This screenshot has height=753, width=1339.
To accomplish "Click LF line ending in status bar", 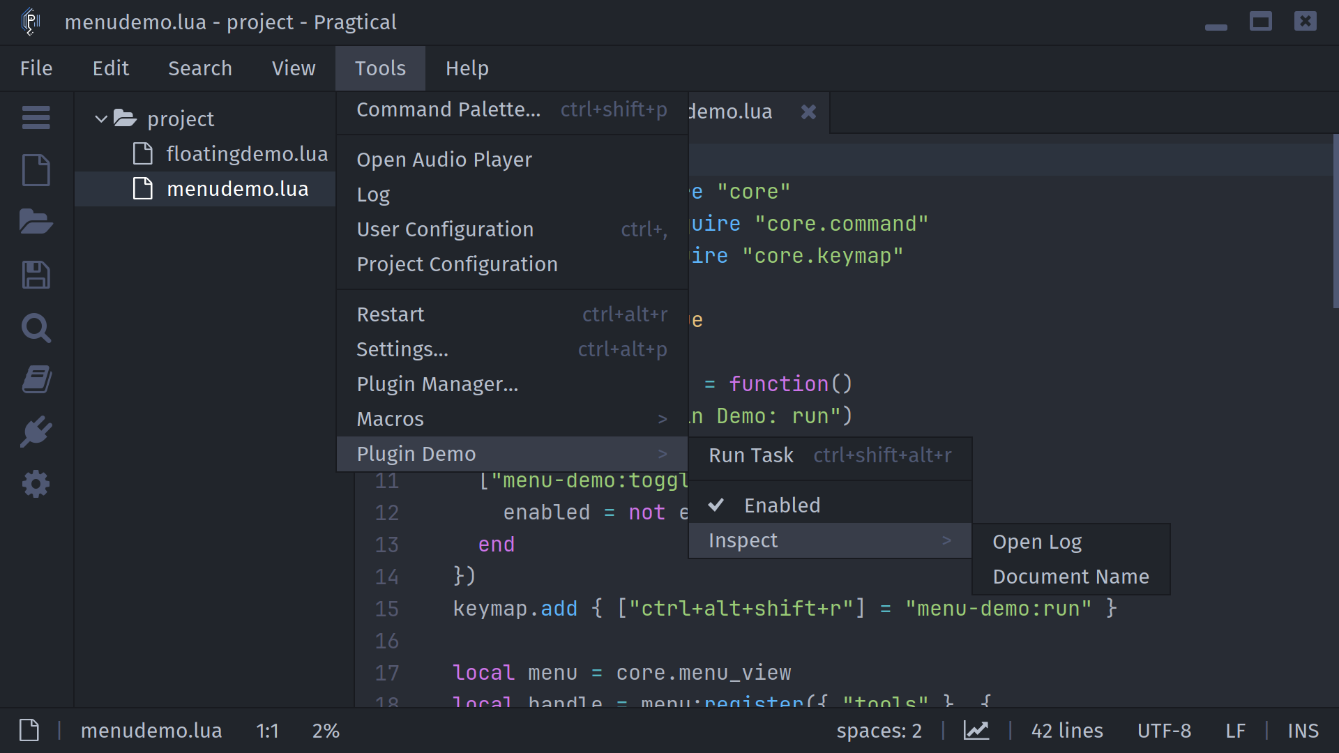I will point(1235,731).
